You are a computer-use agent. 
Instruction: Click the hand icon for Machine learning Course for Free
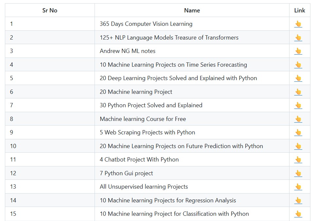(x=298, y=119)
